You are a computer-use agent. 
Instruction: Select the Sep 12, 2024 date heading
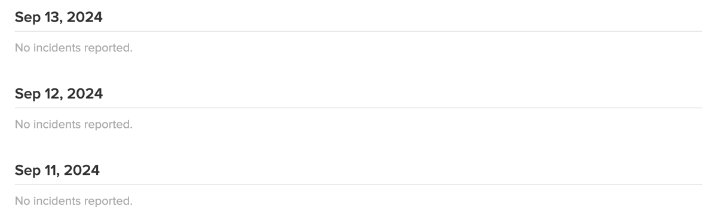click(59, 94)
